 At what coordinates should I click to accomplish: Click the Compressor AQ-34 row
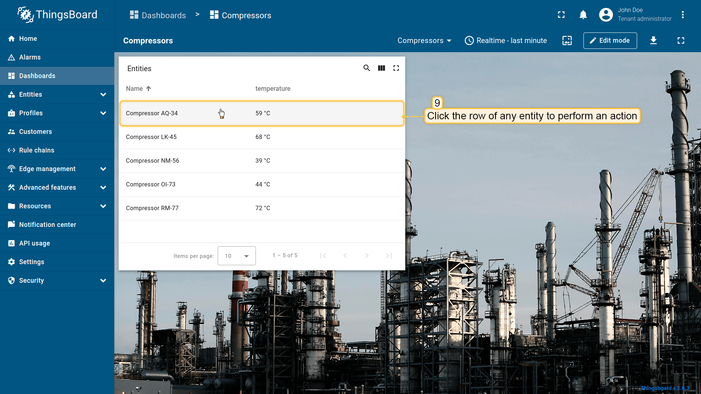pos(261,113)
